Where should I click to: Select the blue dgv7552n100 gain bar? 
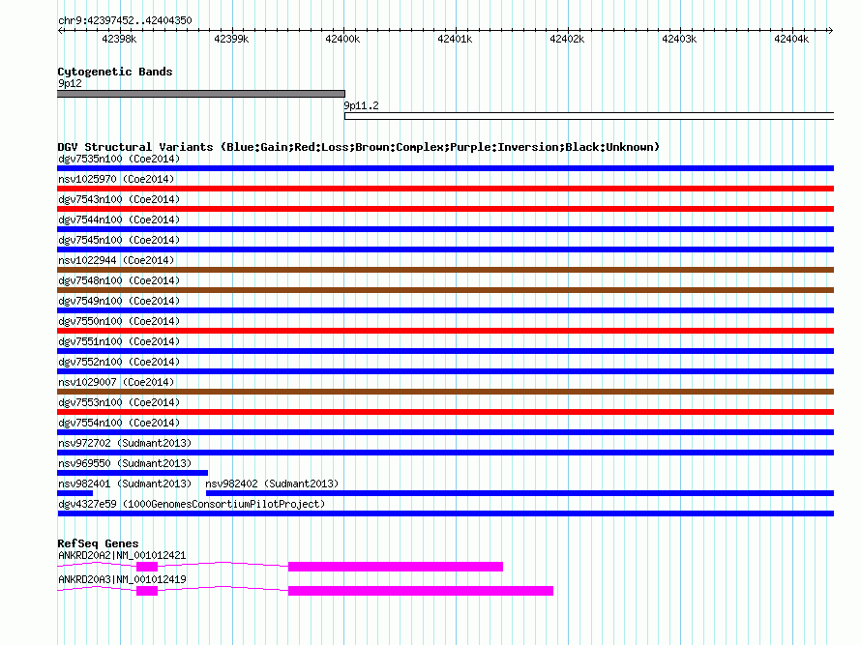tap(445, 371)
